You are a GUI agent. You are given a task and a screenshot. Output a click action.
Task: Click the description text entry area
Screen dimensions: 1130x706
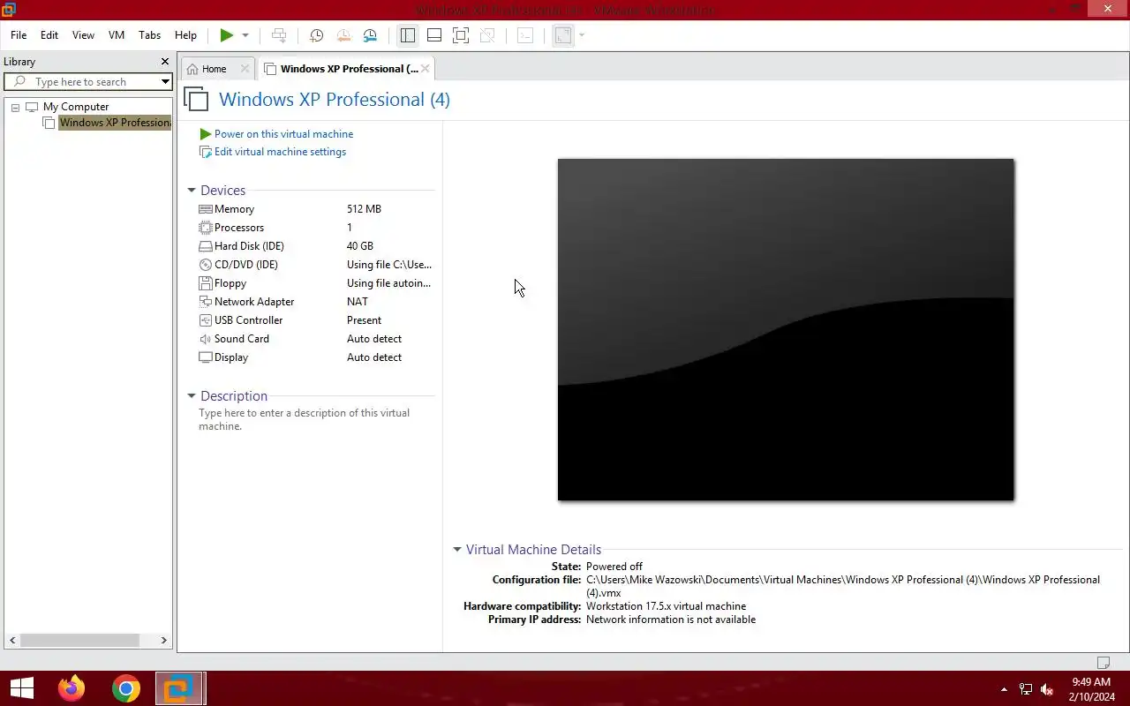tap(305, 419)
